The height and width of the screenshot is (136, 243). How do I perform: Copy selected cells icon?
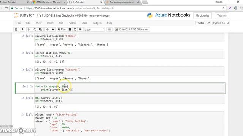pyautogui.click(x=35, y=29)
